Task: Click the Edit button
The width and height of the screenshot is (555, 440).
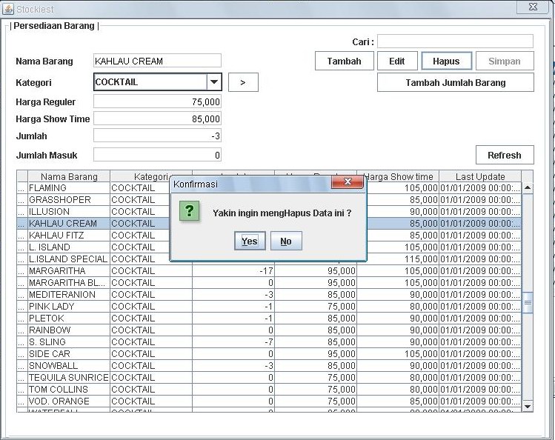Action: coord(397,61)
